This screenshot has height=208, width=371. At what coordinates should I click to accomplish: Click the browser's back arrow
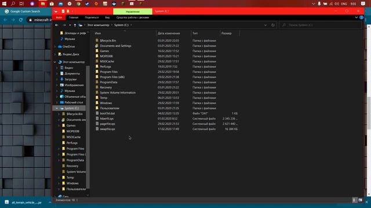click(x=5, y=20)
